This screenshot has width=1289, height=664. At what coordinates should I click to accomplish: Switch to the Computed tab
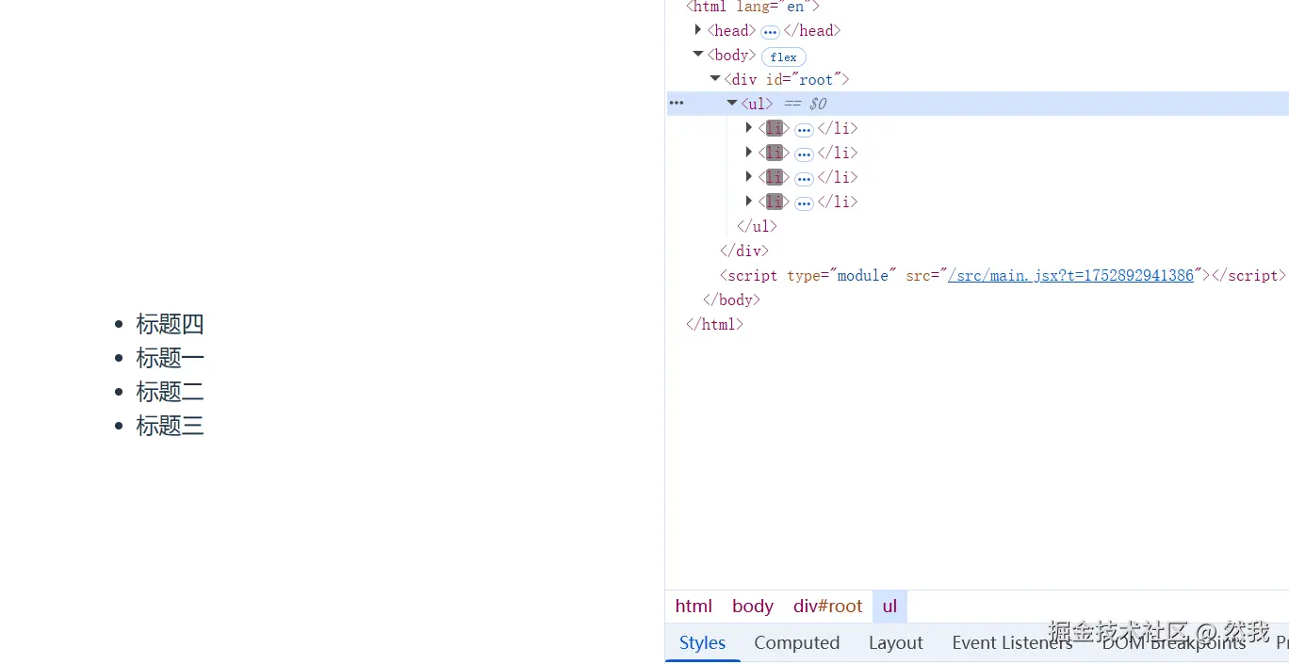tap(797, 642)
